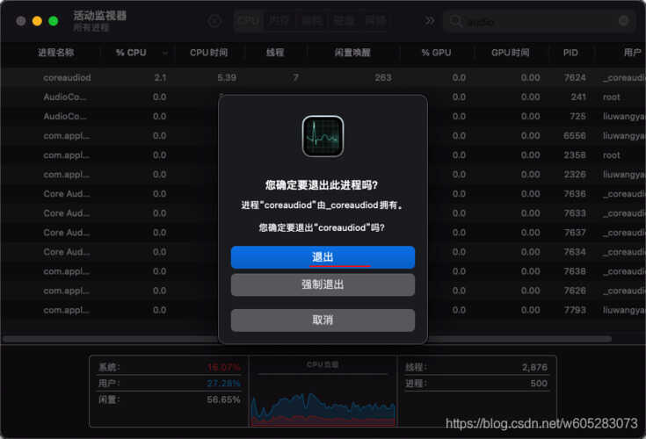Screen dimensions: 646x439
Task: Select the coreaudiod process row
Action: coord(323,77)
